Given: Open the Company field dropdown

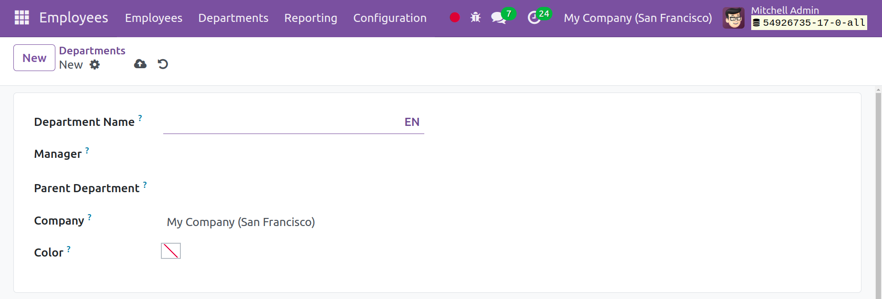Looking at the screenshot, I should pyautogui.click(x=294, y=222).
